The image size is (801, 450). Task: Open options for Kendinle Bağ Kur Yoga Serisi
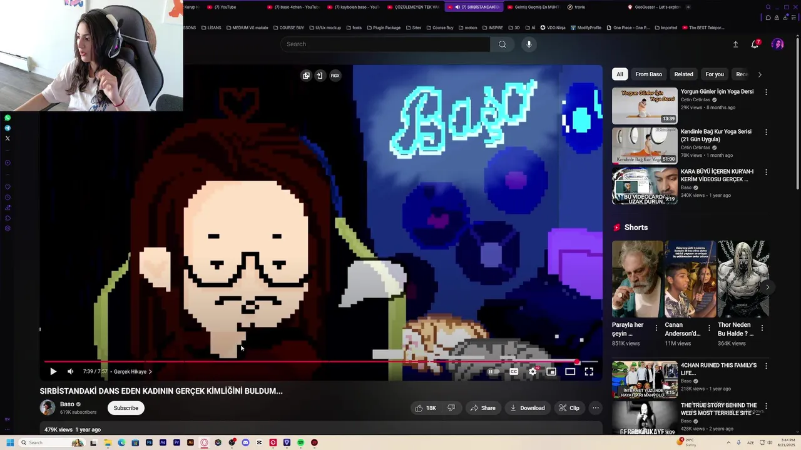(x=766, y=132)
